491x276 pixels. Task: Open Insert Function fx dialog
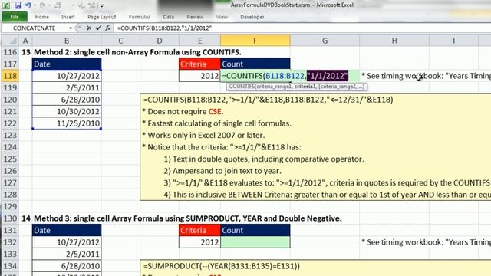coord(107,28)
